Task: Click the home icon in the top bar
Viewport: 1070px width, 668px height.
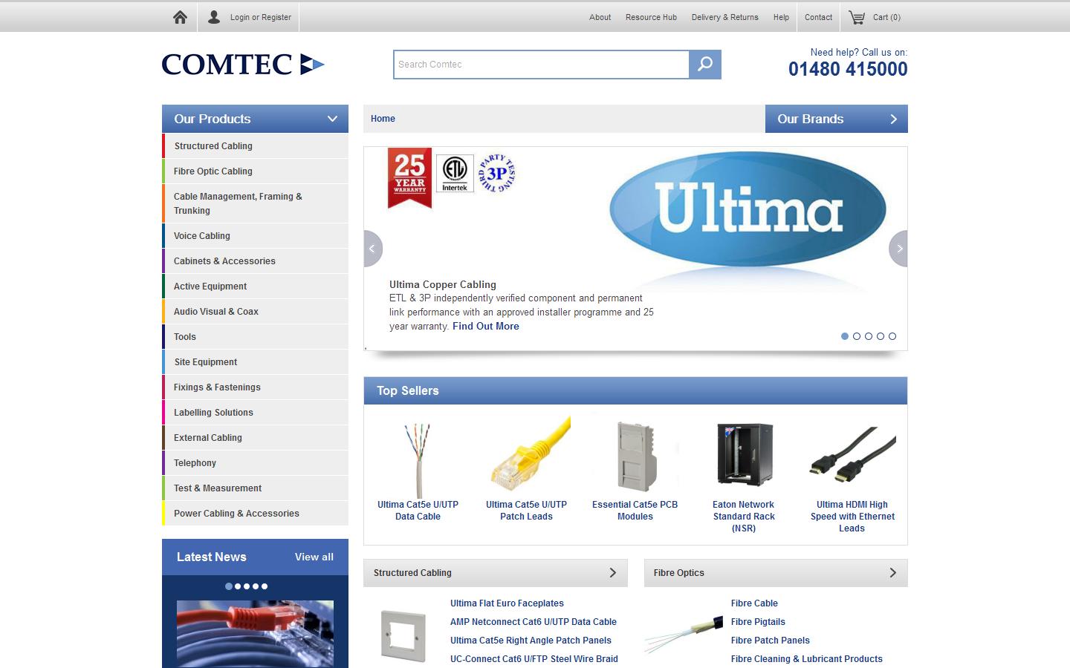Action: [179, 16]
